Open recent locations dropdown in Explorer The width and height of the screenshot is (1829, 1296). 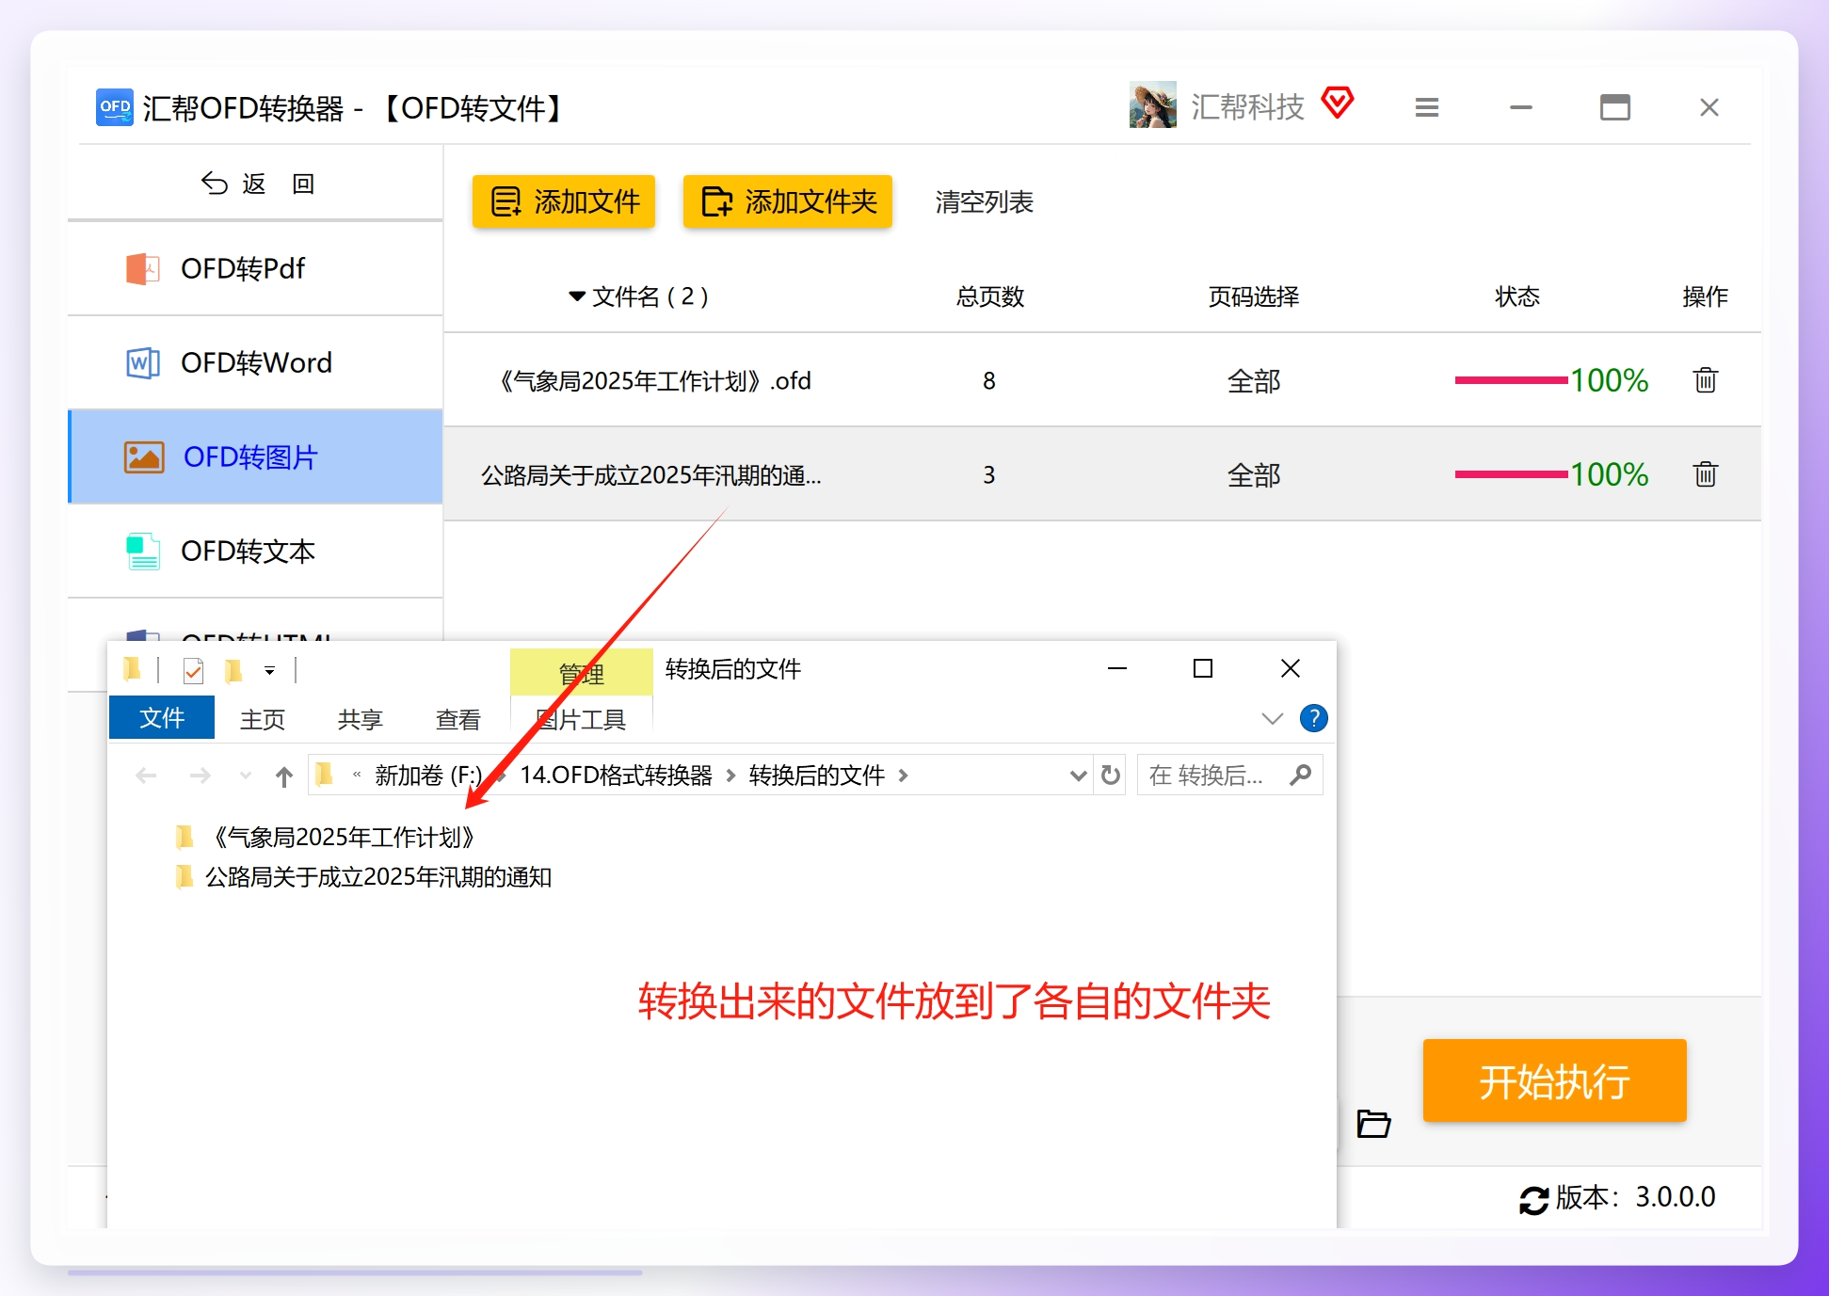[246, 776]
